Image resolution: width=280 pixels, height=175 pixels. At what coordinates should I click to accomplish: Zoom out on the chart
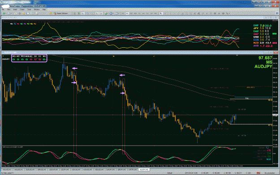pyautogui.click(x=92, y=13)
